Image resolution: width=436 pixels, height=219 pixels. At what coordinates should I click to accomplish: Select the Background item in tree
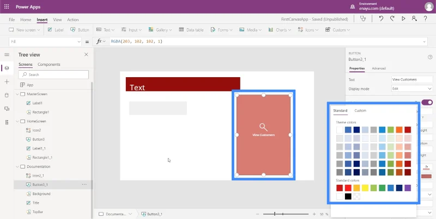pos(41,194)
